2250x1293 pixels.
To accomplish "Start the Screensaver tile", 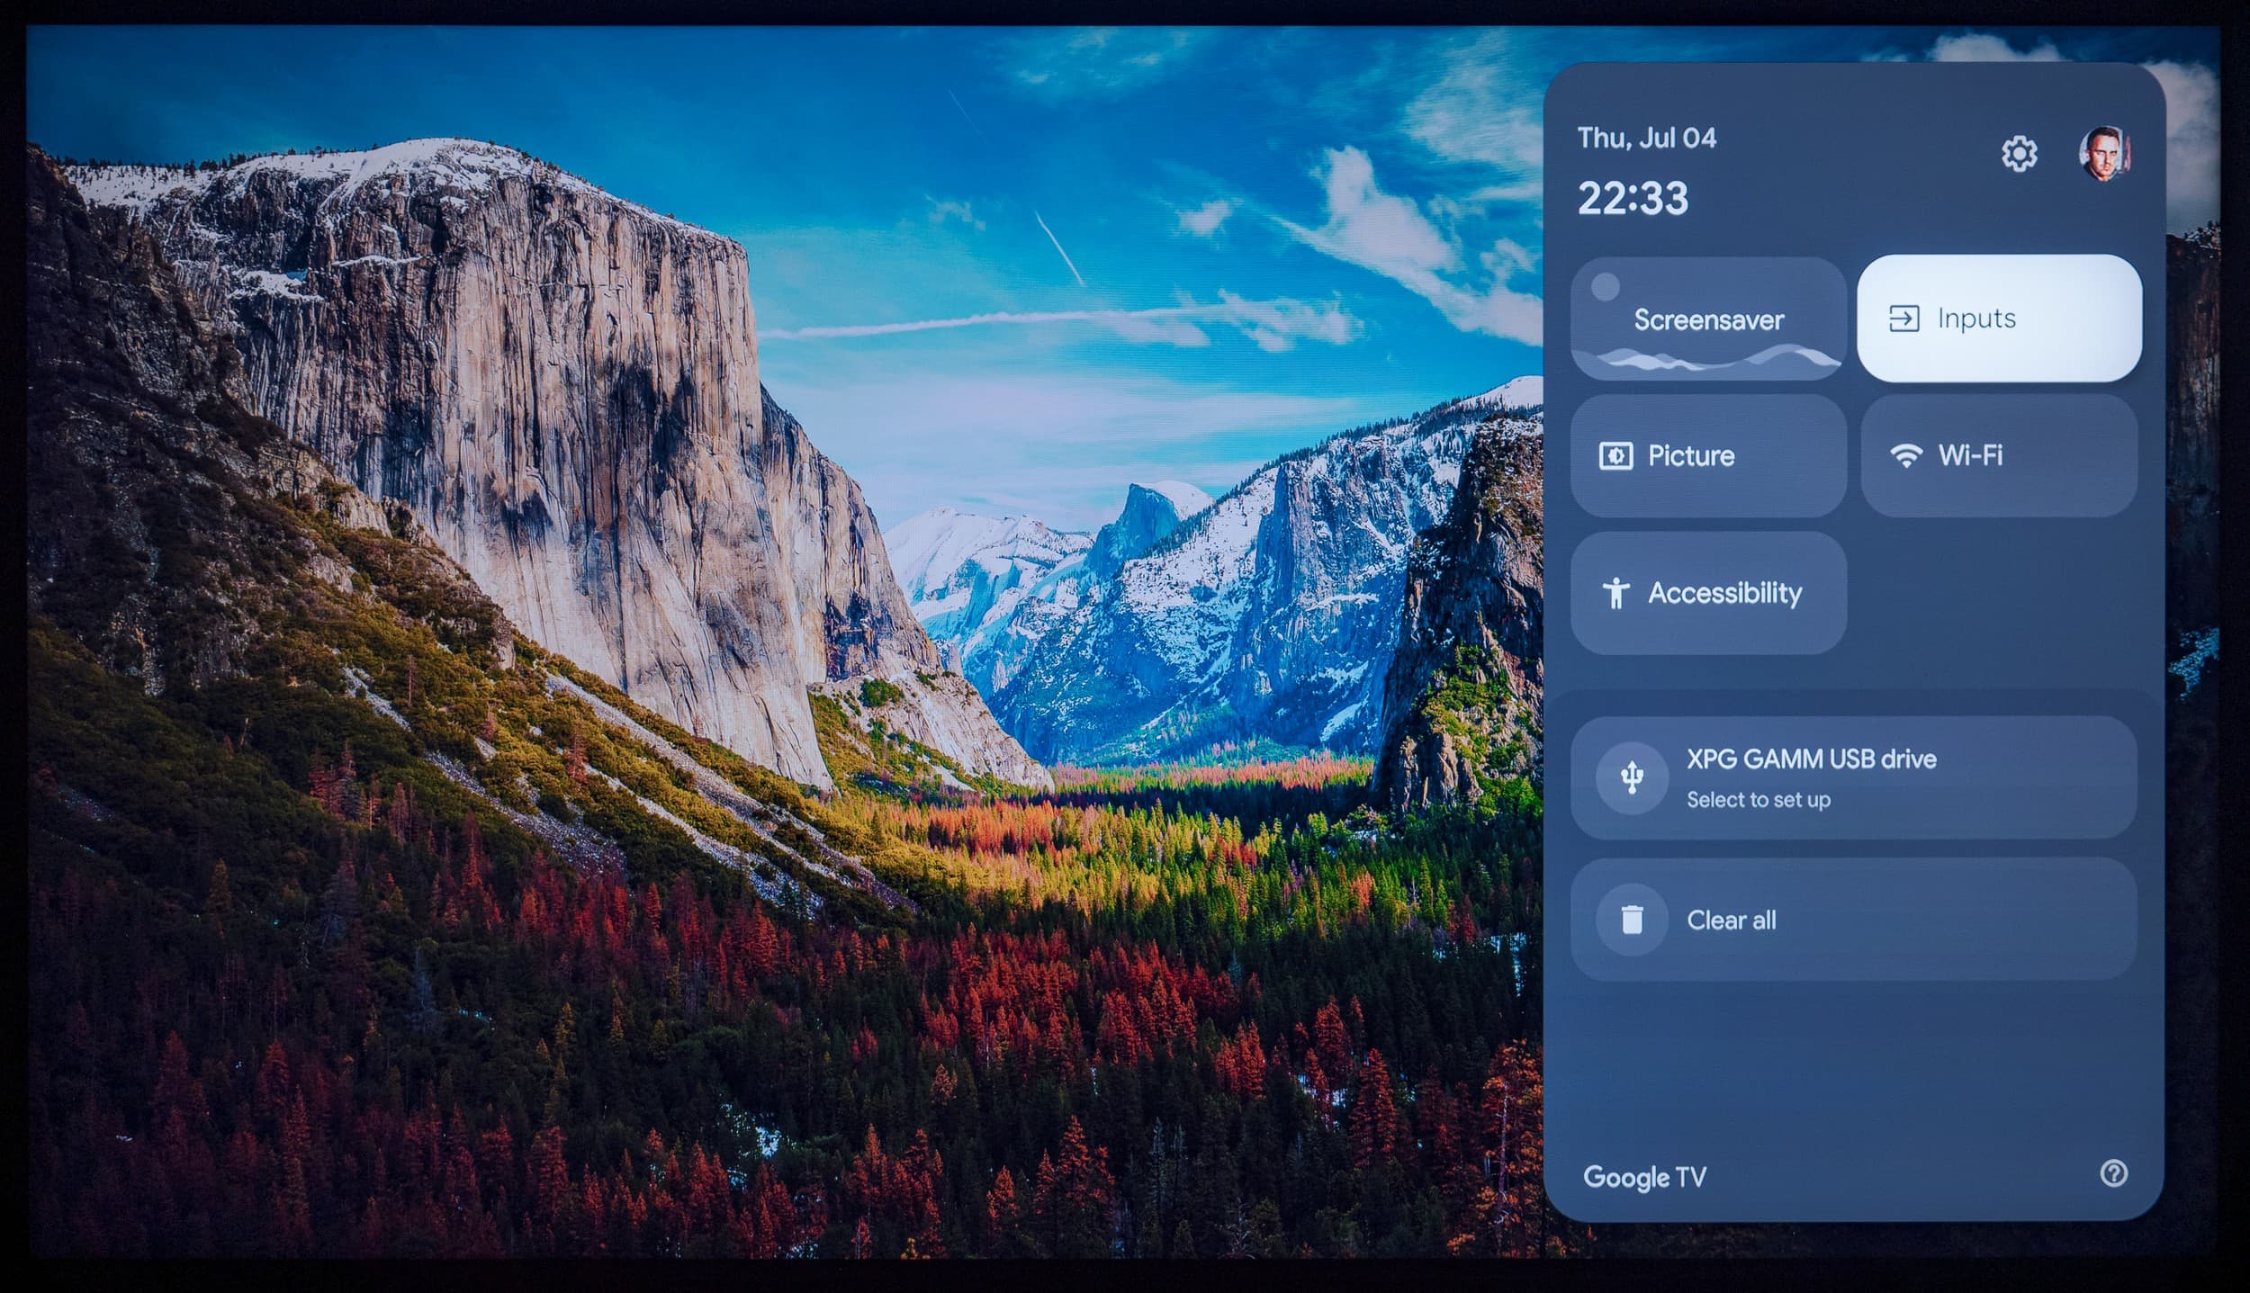I will [x=1707, y=319].
